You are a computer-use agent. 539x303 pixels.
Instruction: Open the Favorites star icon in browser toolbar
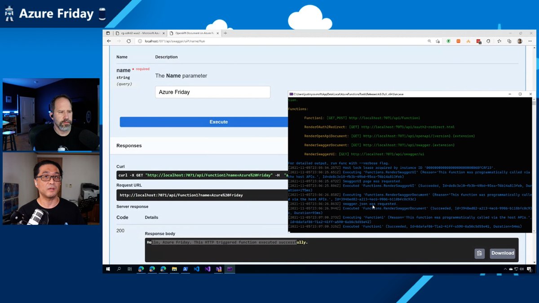coord(499,41)
